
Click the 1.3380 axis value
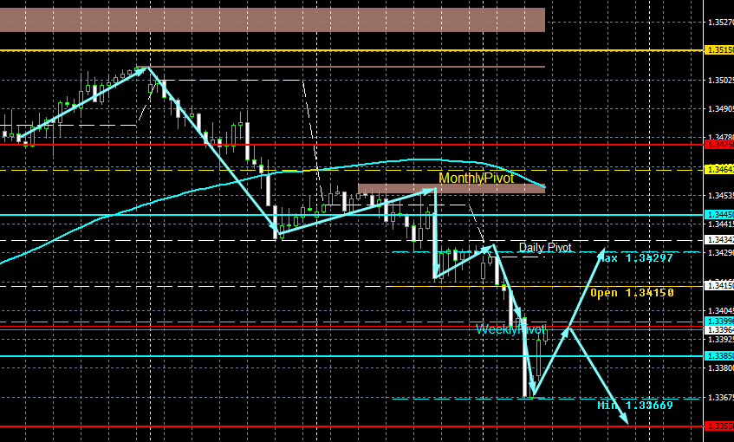pyautogui.click(x=720, y=368)
